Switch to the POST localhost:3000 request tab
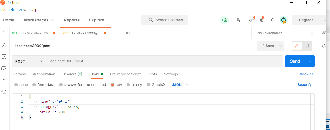Screen dimensions: 330x130 click(x=86, y=33)
